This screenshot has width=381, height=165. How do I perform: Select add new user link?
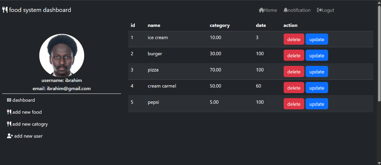tap(28, 136)
